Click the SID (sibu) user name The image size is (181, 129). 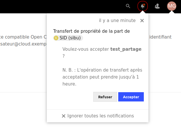(71, 38)
